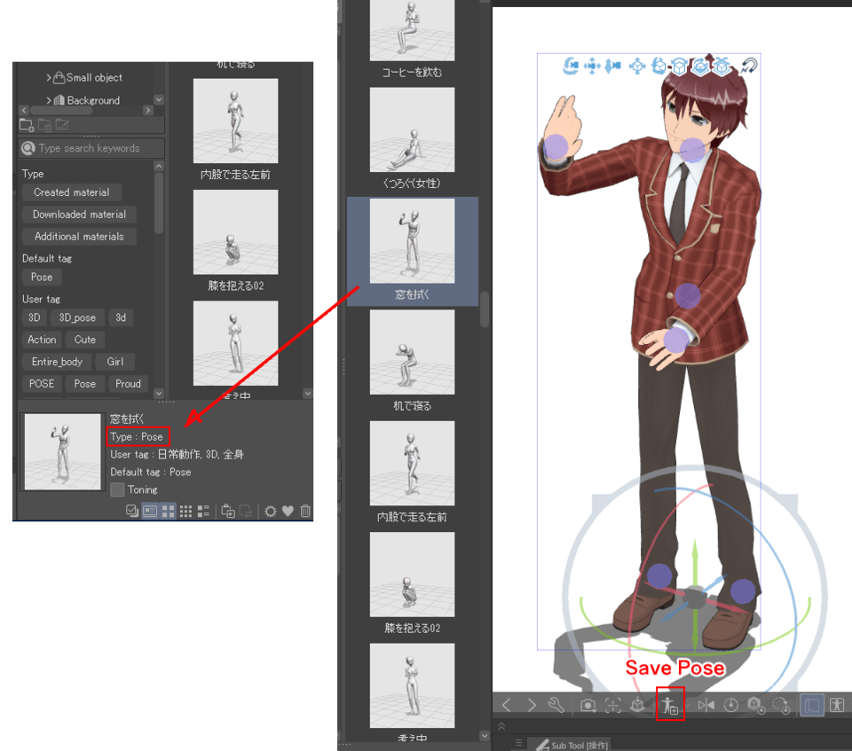Open Sub Tool panel hamburger menu
Screen dimensions: 852x751
[518, 742]
